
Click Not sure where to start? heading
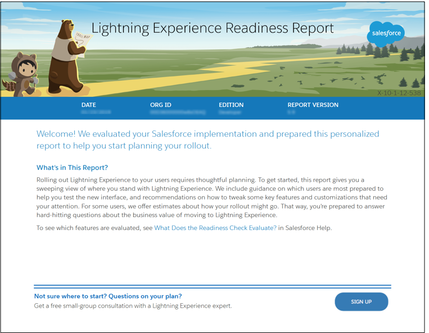(x=108, y=296)
